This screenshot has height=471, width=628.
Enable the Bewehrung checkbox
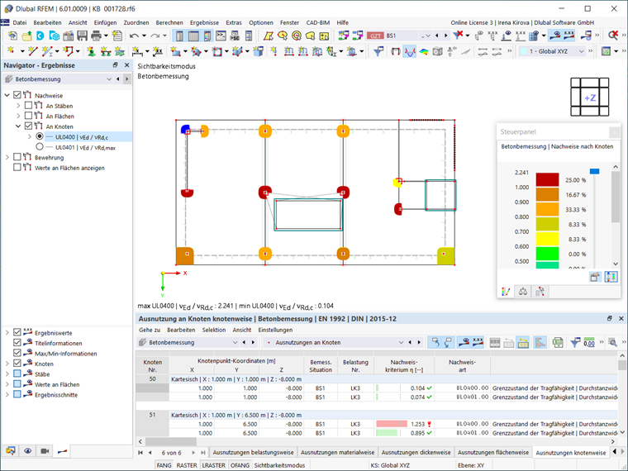17,157
